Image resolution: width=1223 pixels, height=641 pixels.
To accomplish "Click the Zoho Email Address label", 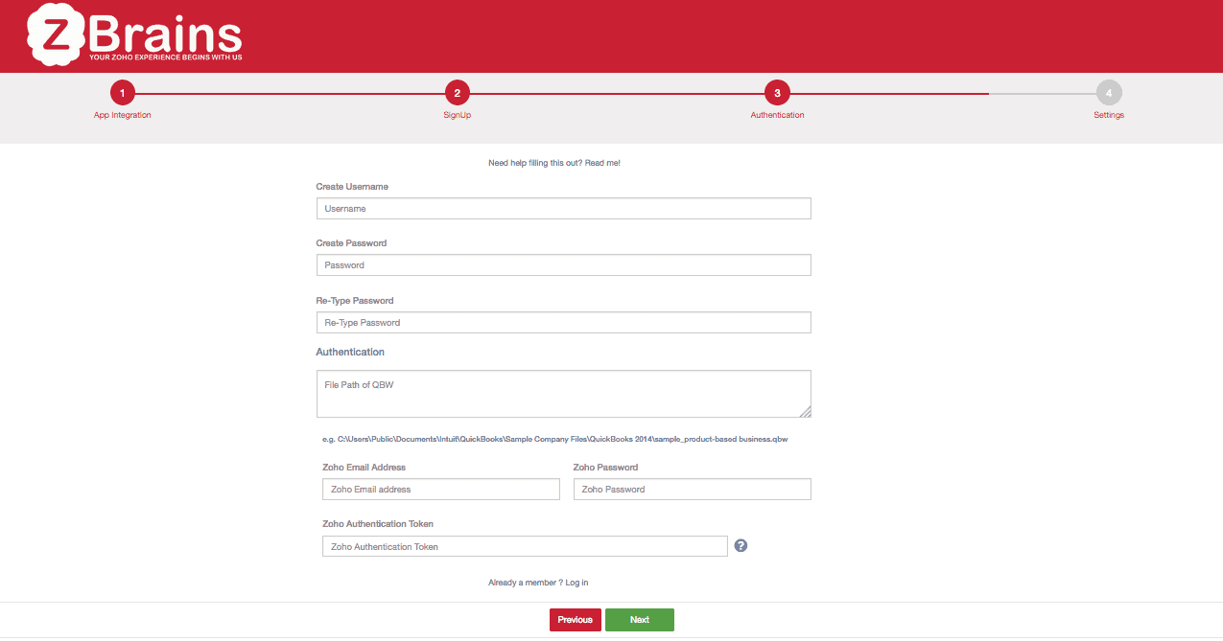I will (364, 468).
